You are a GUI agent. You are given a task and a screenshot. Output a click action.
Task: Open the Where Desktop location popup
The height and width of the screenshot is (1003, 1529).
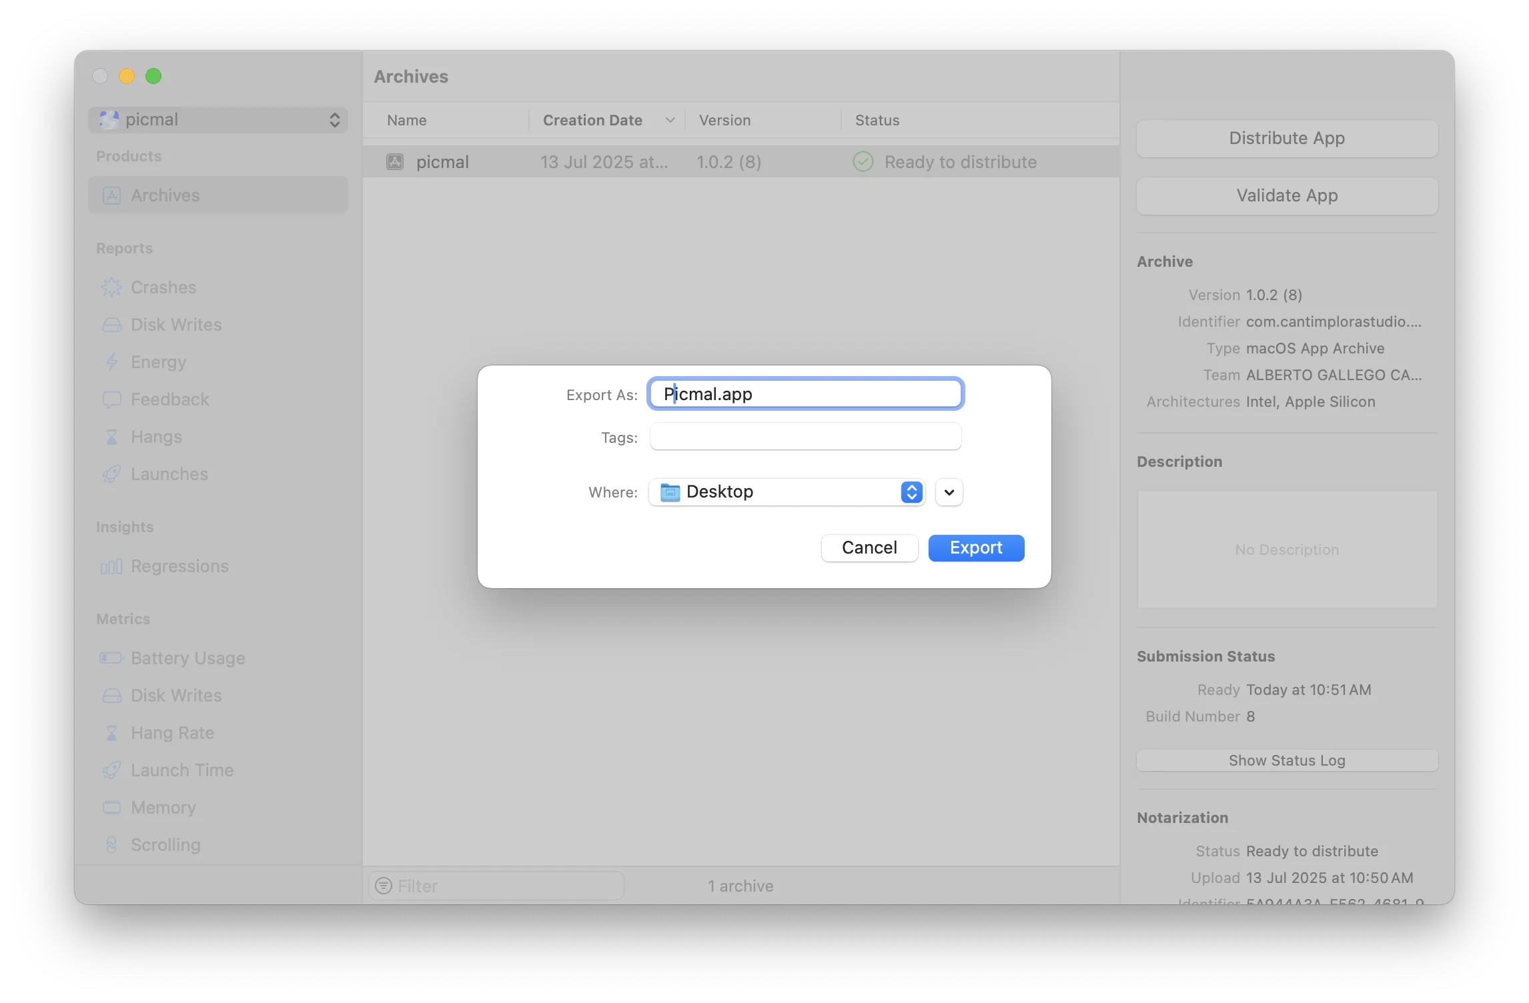coord(787,492)
